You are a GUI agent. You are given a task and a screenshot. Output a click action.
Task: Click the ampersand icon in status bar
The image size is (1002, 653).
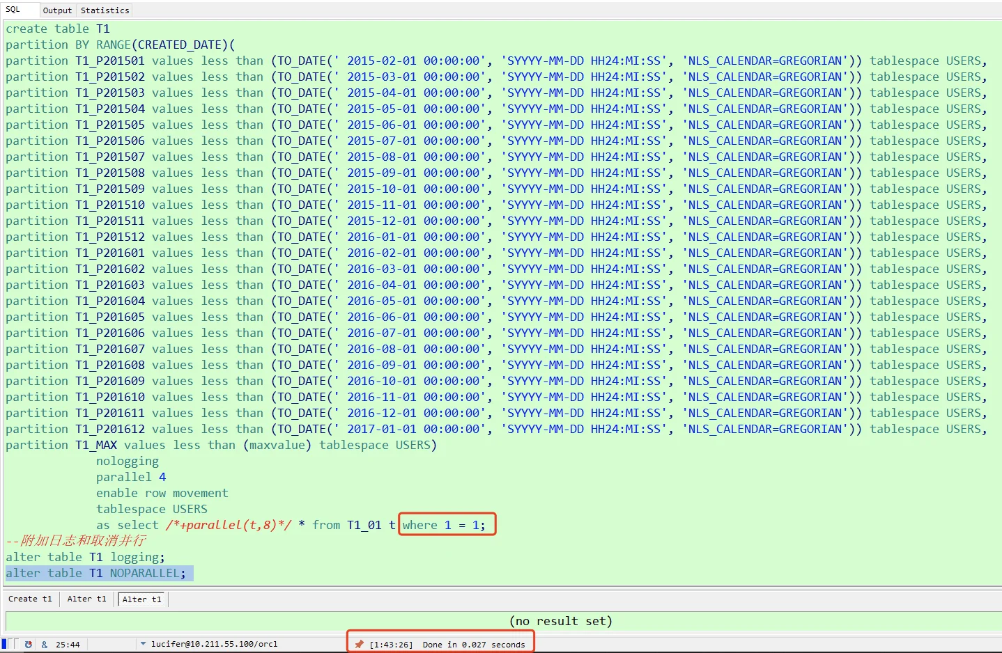(45, 645)
